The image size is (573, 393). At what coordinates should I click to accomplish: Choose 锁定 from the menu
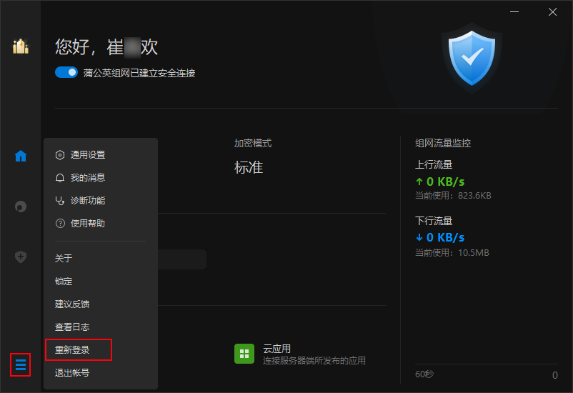(x=64, y=281)
